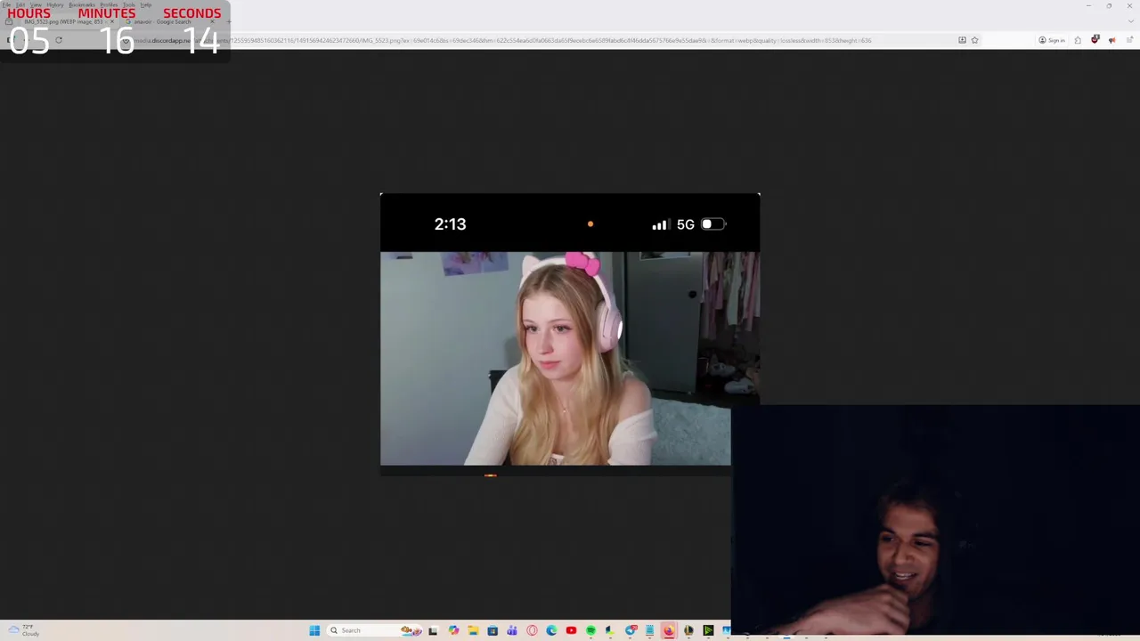Launch Opera browser from the taskbar

532,630
